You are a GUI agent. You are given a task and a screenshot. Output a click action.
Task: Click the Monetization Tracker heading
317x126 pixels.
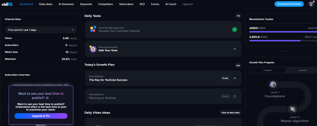tap(261, 19)
